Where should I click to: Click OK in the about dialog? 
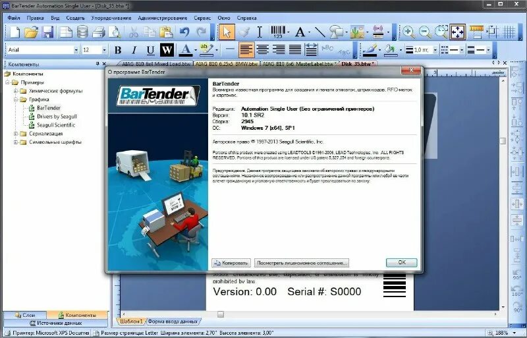[x=402, y=263]
